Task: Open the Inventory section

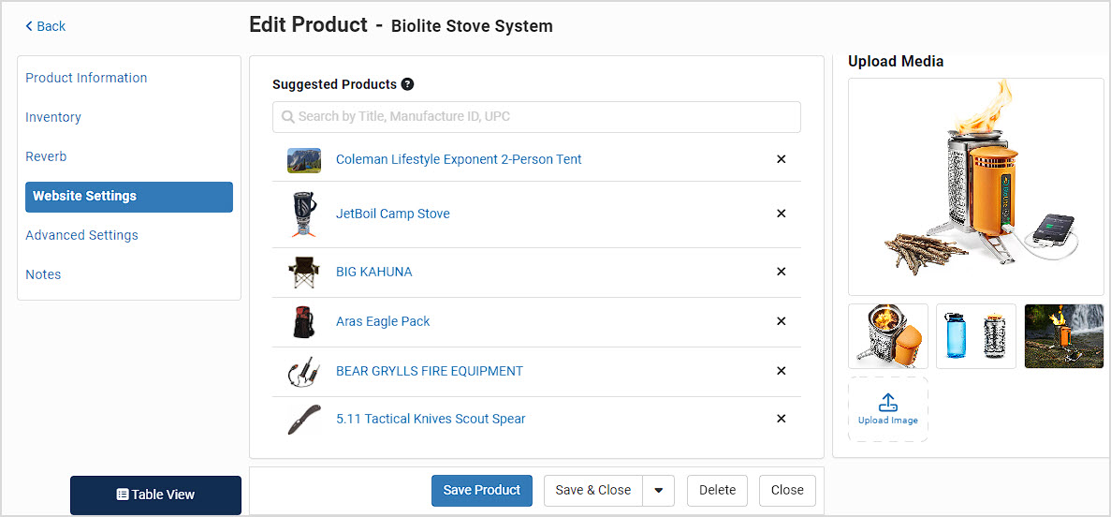Action: (x=53, y=117)
